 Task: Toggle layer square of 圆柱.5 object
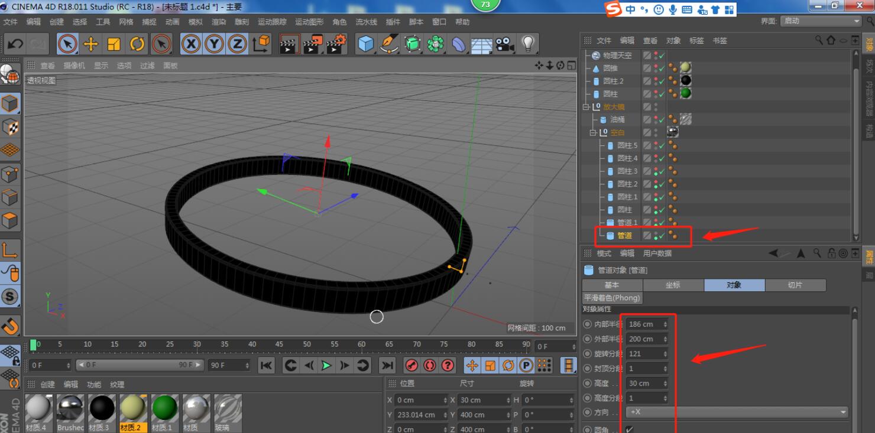click(x=647, y=145)
